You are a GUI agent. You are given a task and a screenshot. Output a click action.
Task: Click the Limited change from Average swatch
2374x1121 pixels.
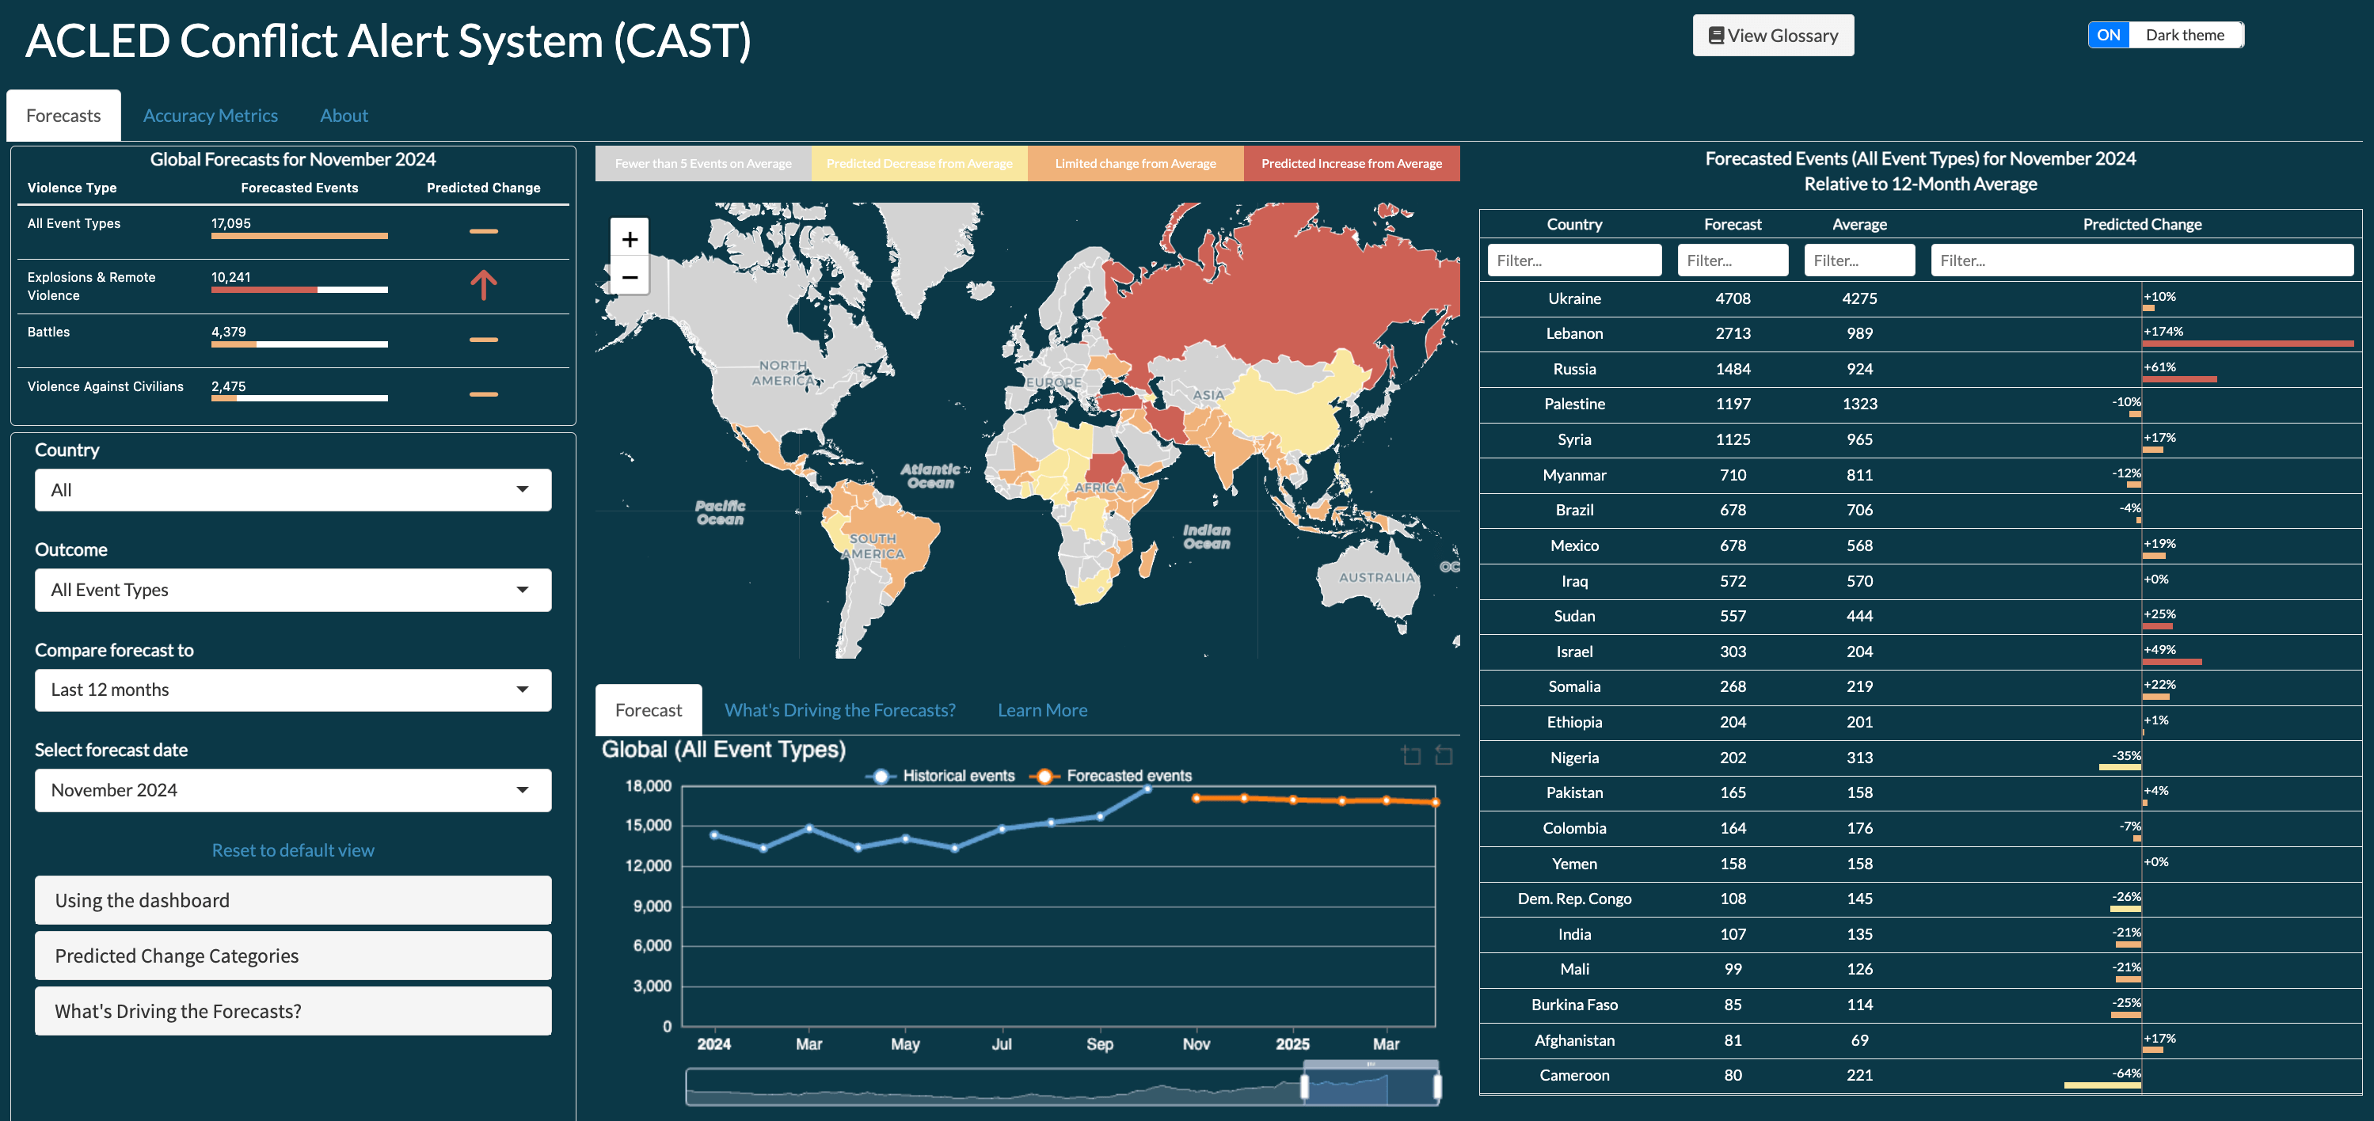pyautogui.click(x=1136, y=163)
